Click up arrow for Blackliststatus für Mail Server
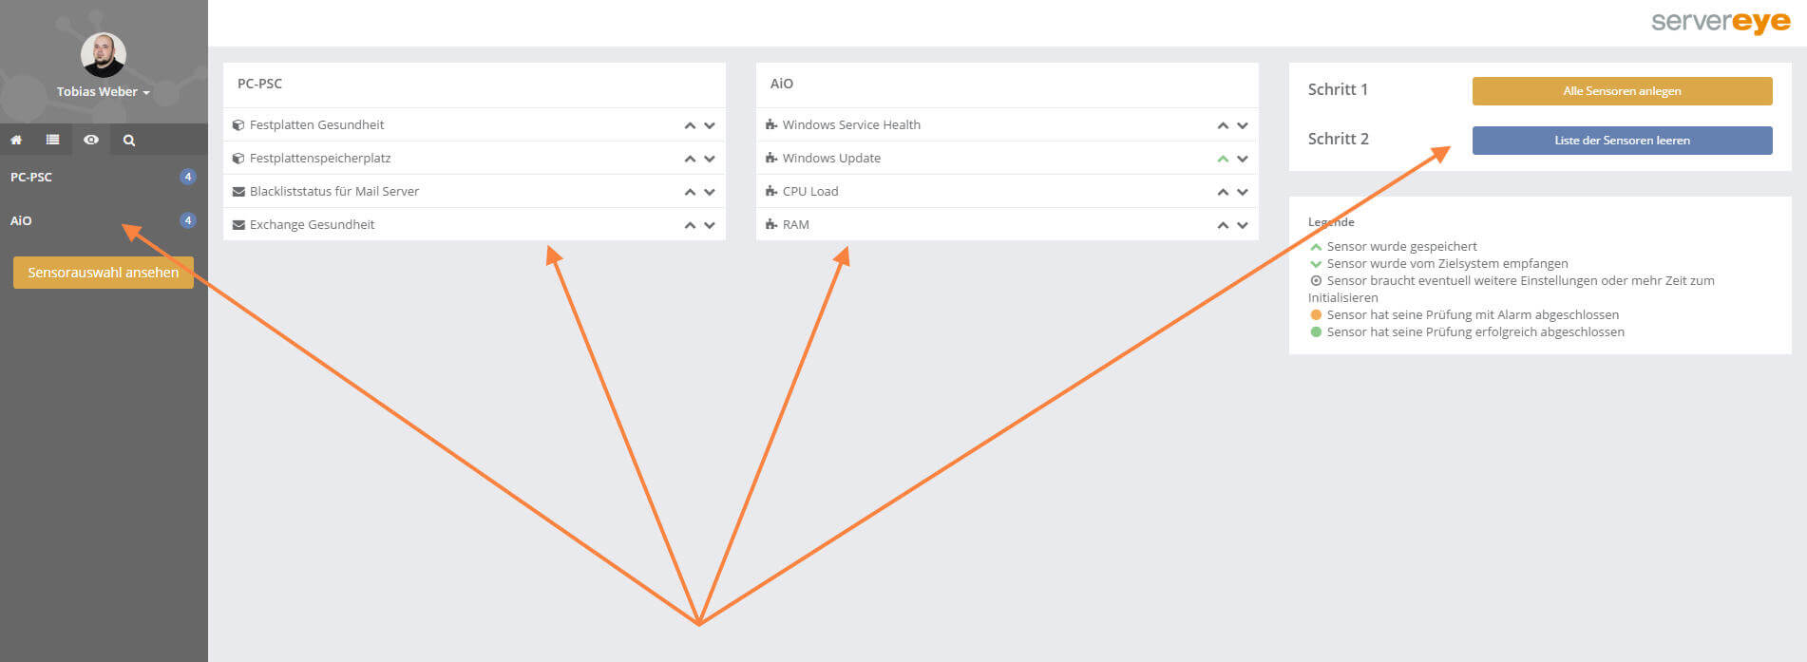The image size is (1807, 662). [x=690, y=192]
